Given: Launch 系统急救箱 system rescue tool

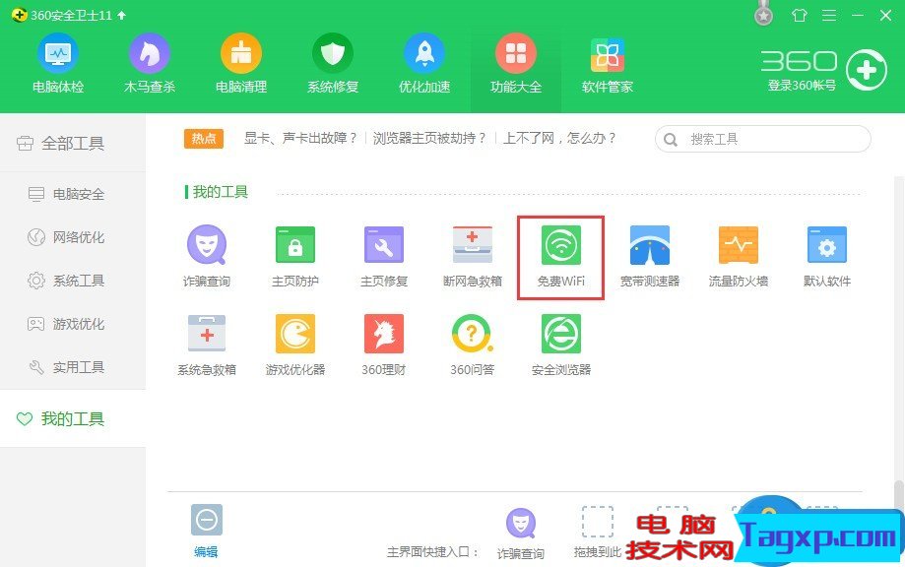Looking at the screenshot, I should pyautogui.click(x=207, y=345).
